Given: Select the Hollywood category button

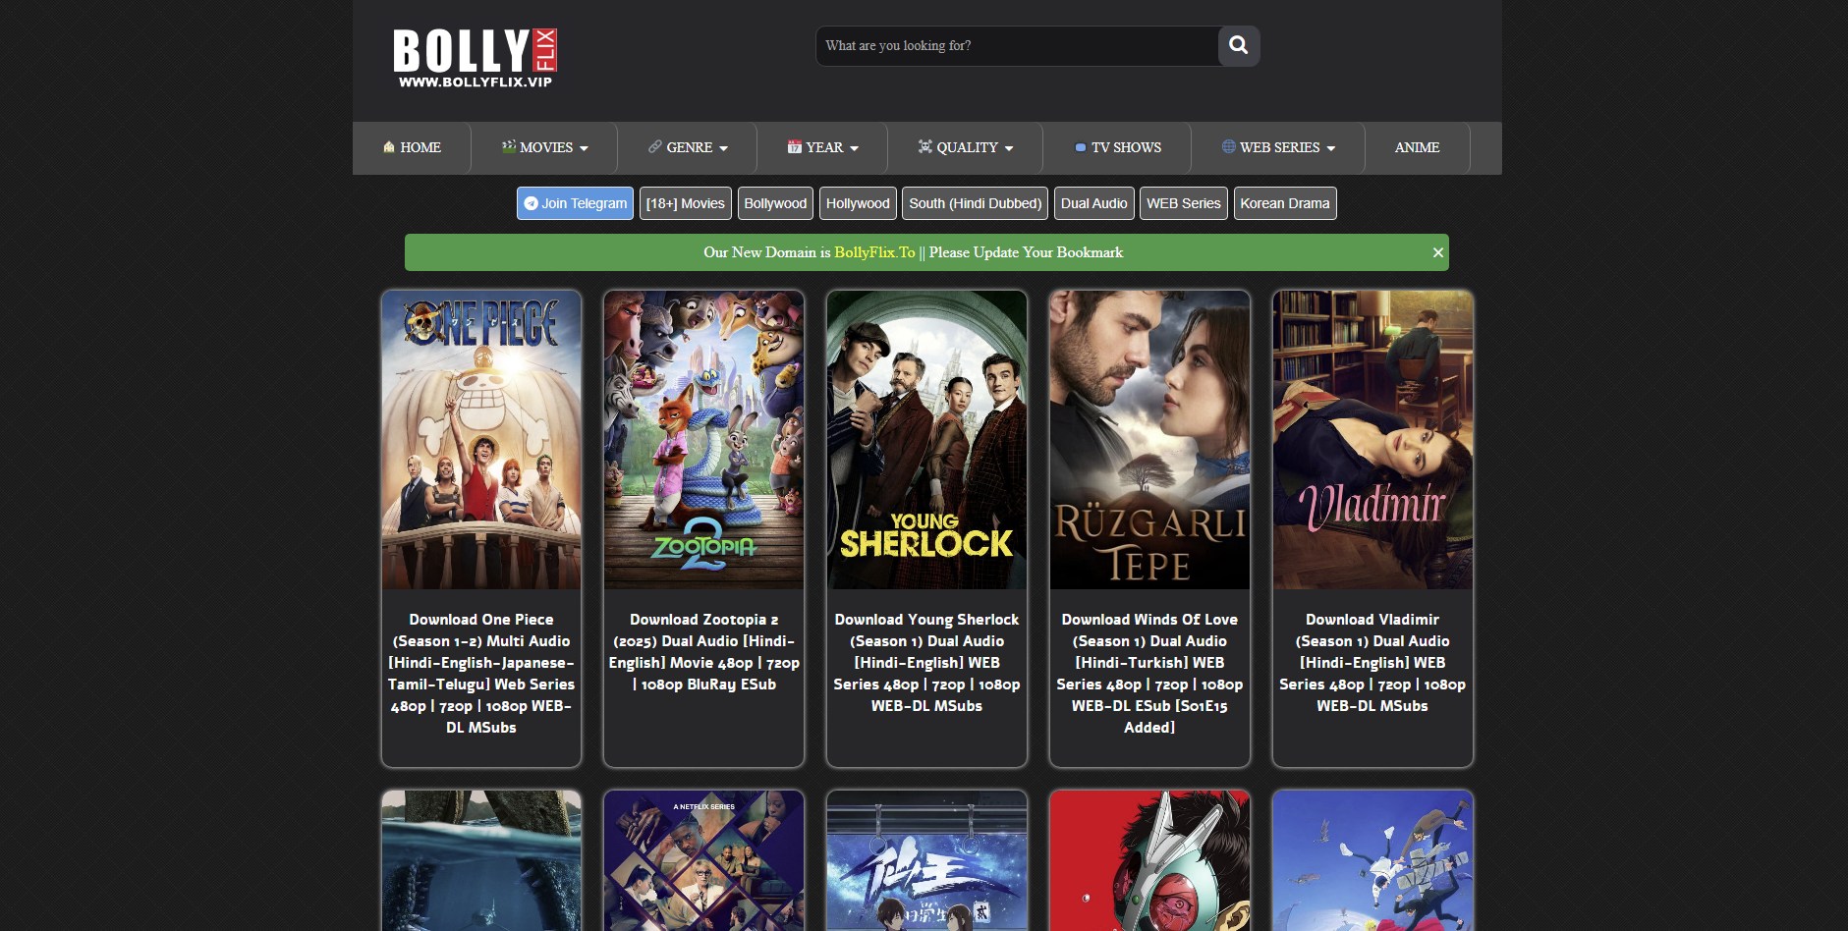Looking at the screenshot, I should [857, 203].
